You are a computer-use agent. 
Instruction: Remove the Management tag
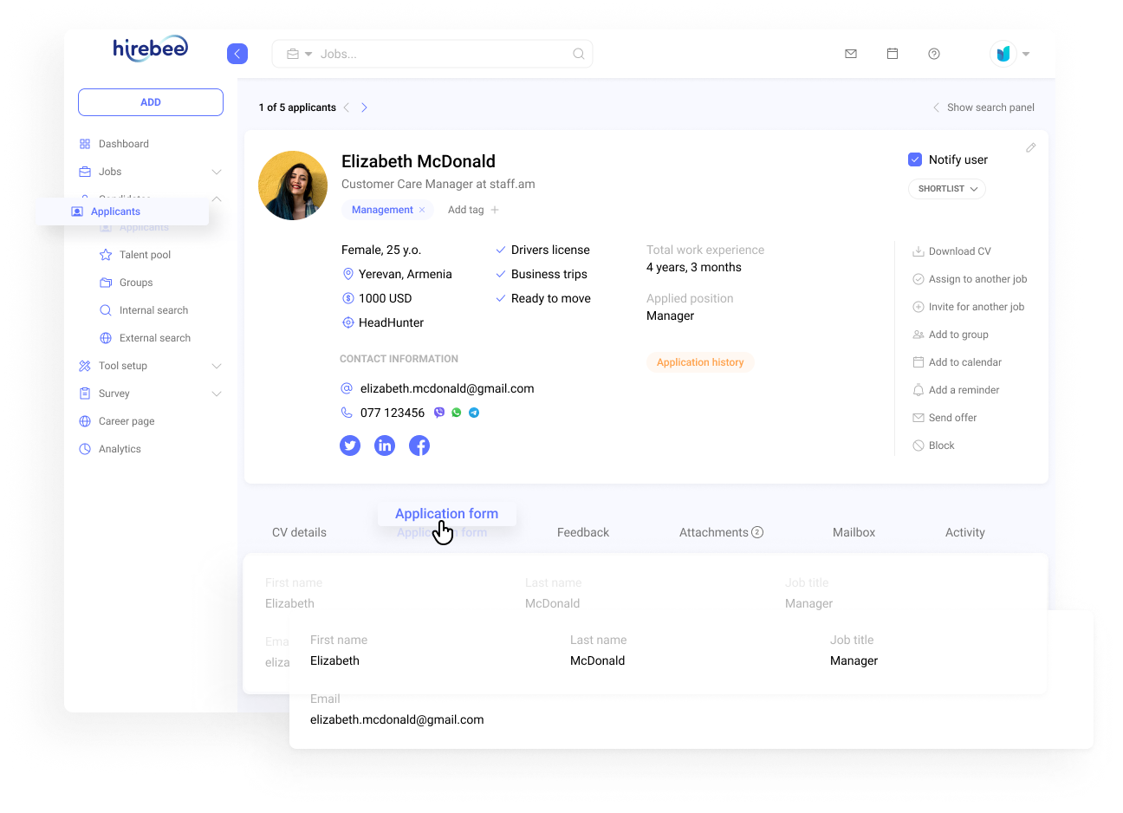422,210
